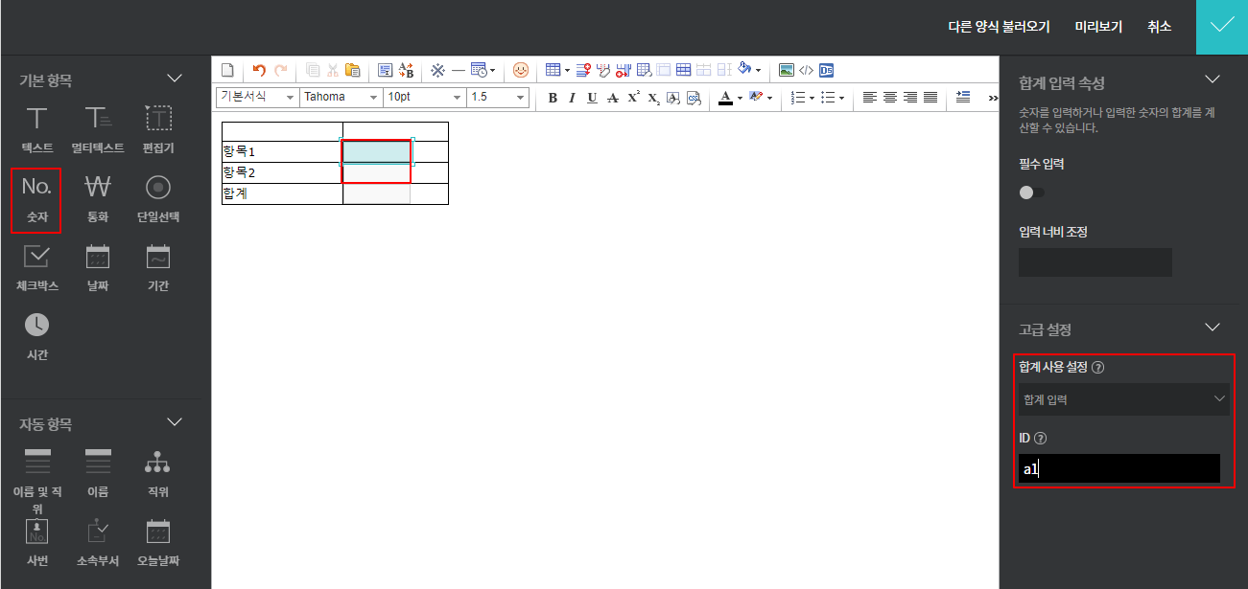Viewport: 1248px width, 589px height.
Task: Open the 10pt font size dropdown
Action: click(x=424, y=98)
